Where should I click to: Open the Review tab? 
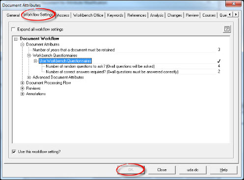192,15
